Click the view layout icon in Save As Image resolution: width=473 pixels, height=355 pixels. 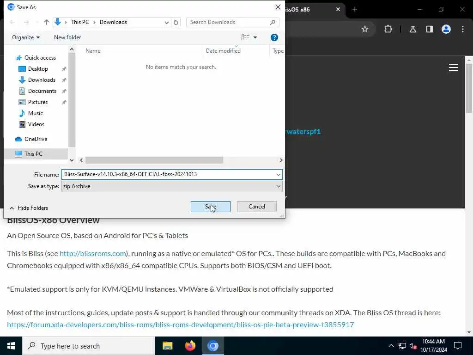pyautogui.click(x=245, y=37)
